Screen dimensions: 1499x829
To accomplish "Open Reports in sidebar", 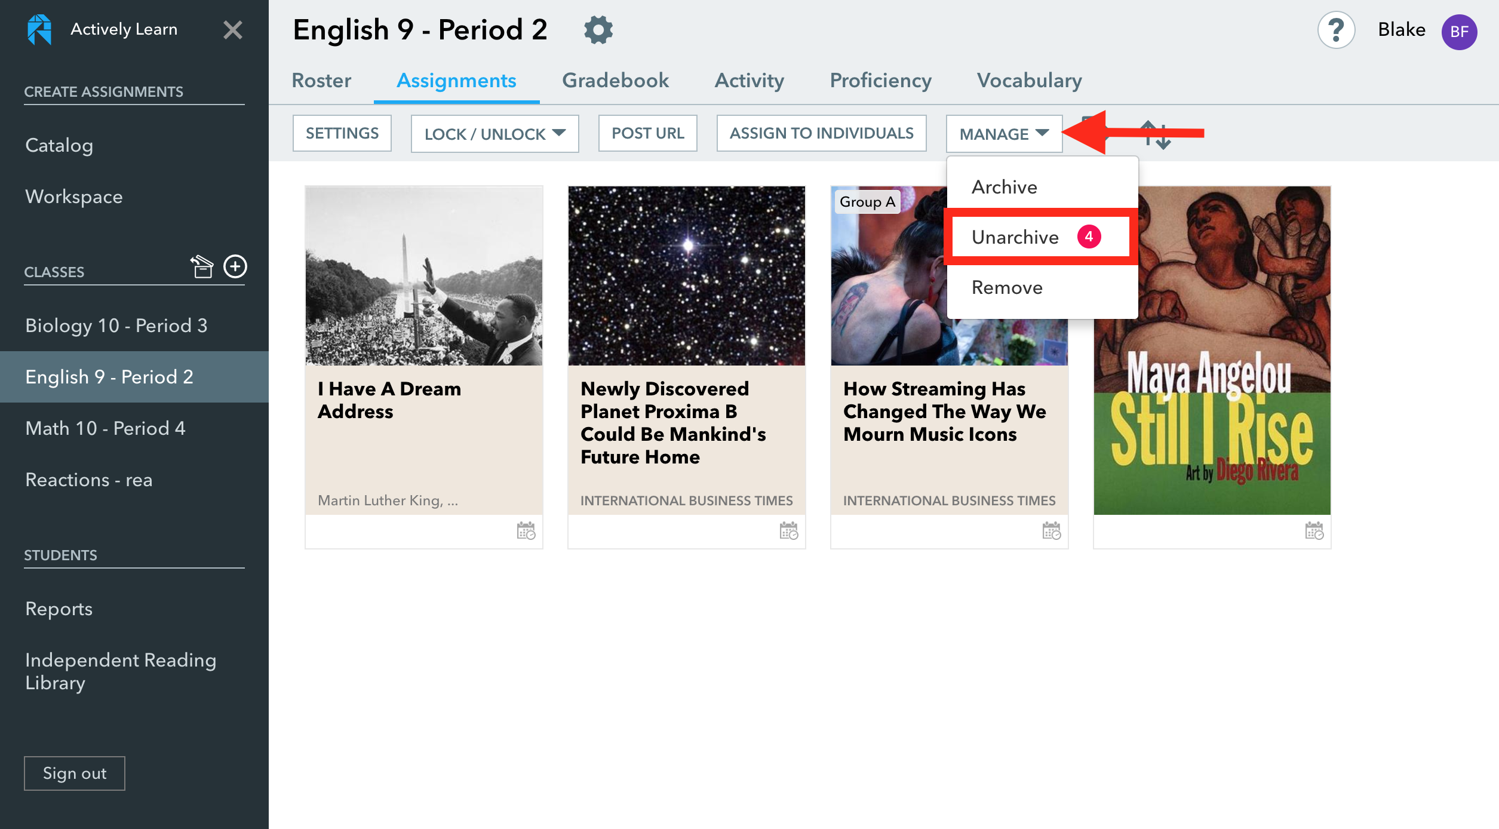I will click(59, 609).
